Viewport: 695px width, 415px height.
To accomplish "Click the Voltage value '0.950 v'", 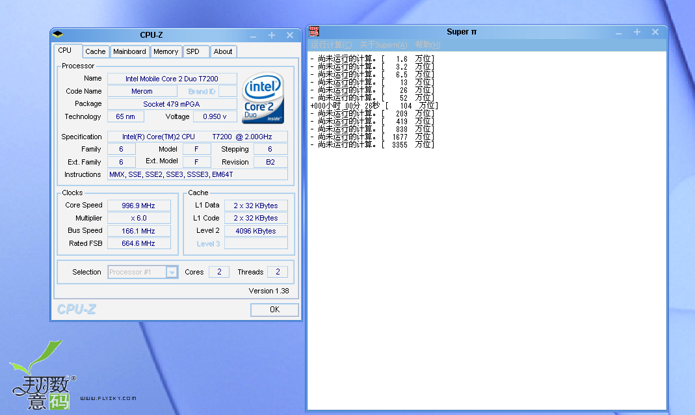I will pyautogui.click(x=215, y=116).
